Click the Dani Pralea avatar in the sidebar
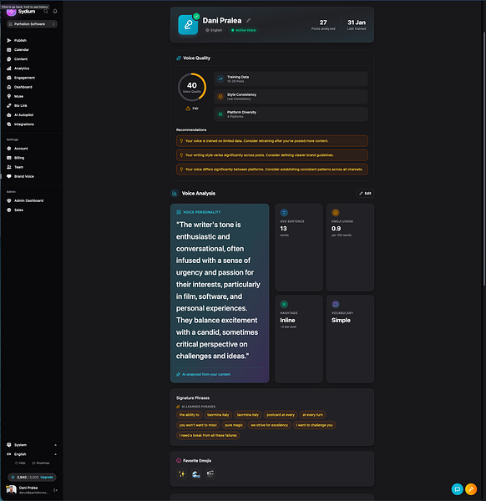 (11, 490)
